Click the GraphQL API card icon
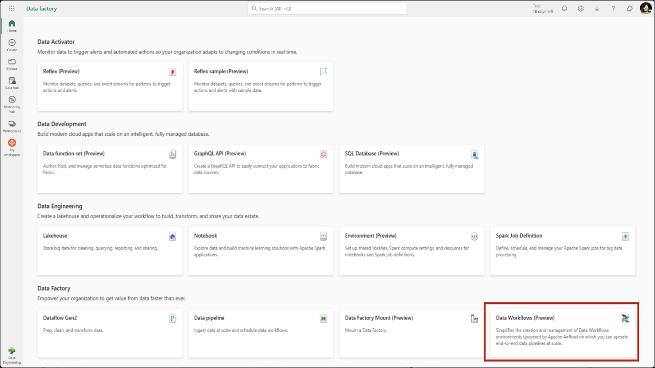Image resolution: width=655 pixels, height=368 pixels. (324, 154)
